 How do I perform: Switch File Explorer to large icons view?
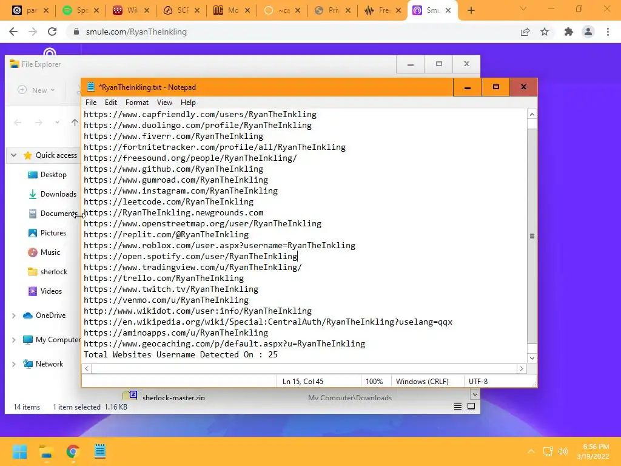click(x=471, y=407)
